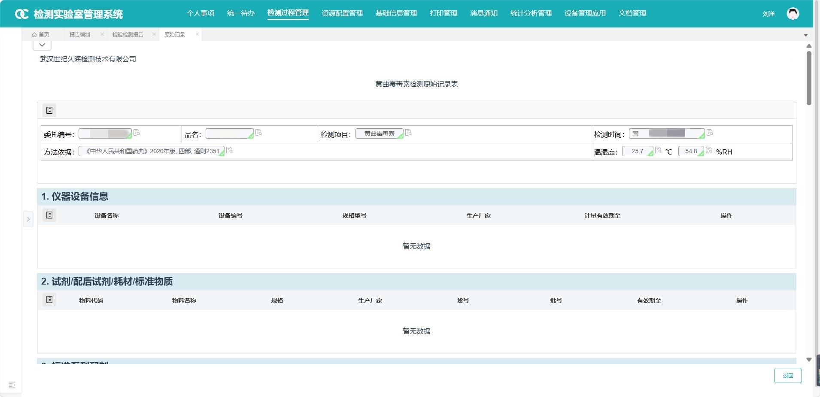Switch to the 报告编制 tab
820x397 pixels.
pos(80,35)
